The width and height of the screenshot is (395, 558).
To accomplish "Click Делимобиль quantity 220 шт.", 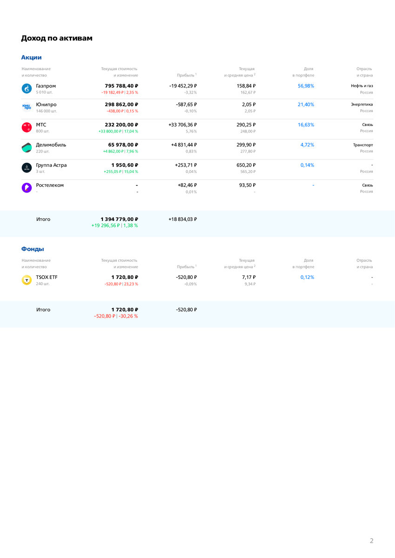I will click(x=43, y=151).
